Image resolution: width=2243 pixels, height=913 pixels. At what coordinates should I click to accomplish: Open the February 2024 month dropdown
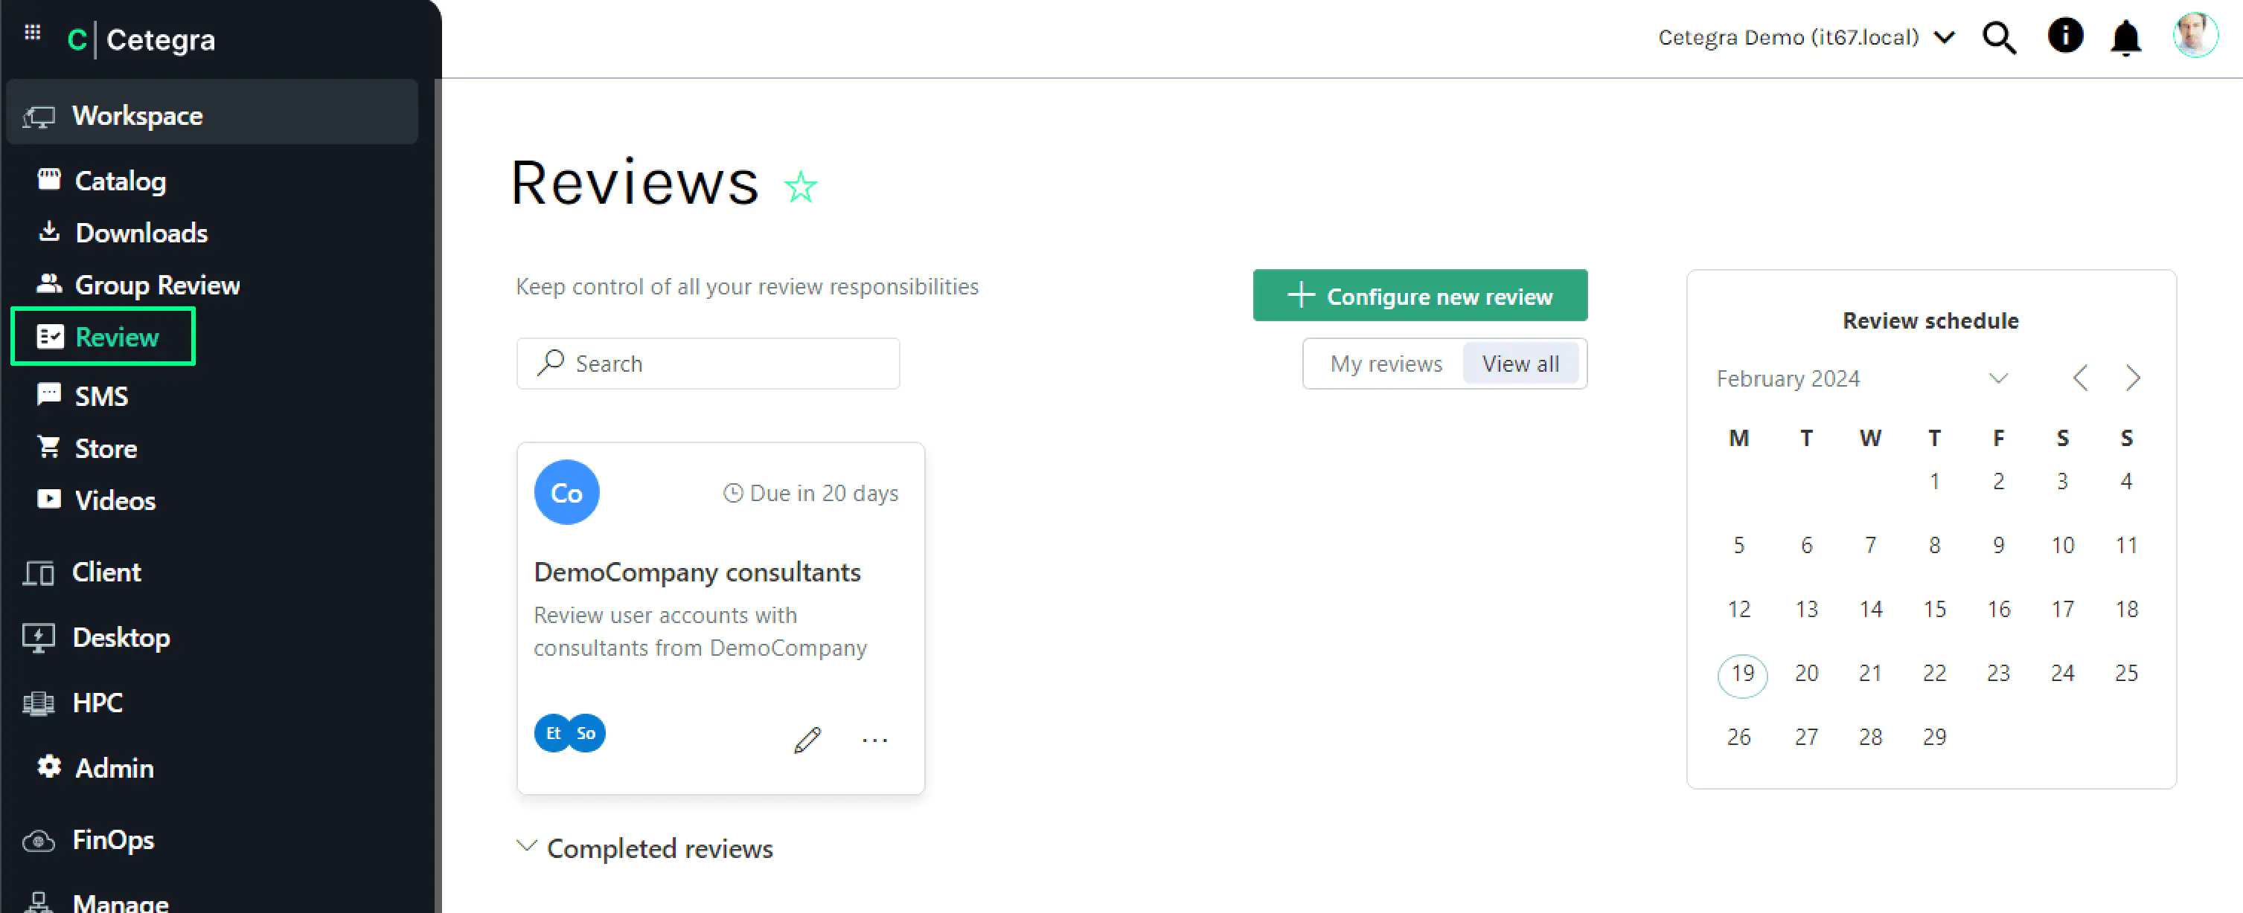pos(1998,378)
